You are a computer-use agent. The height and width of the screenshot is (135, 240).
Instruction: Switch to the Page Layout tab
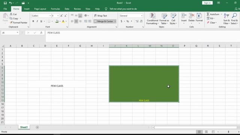40,9
